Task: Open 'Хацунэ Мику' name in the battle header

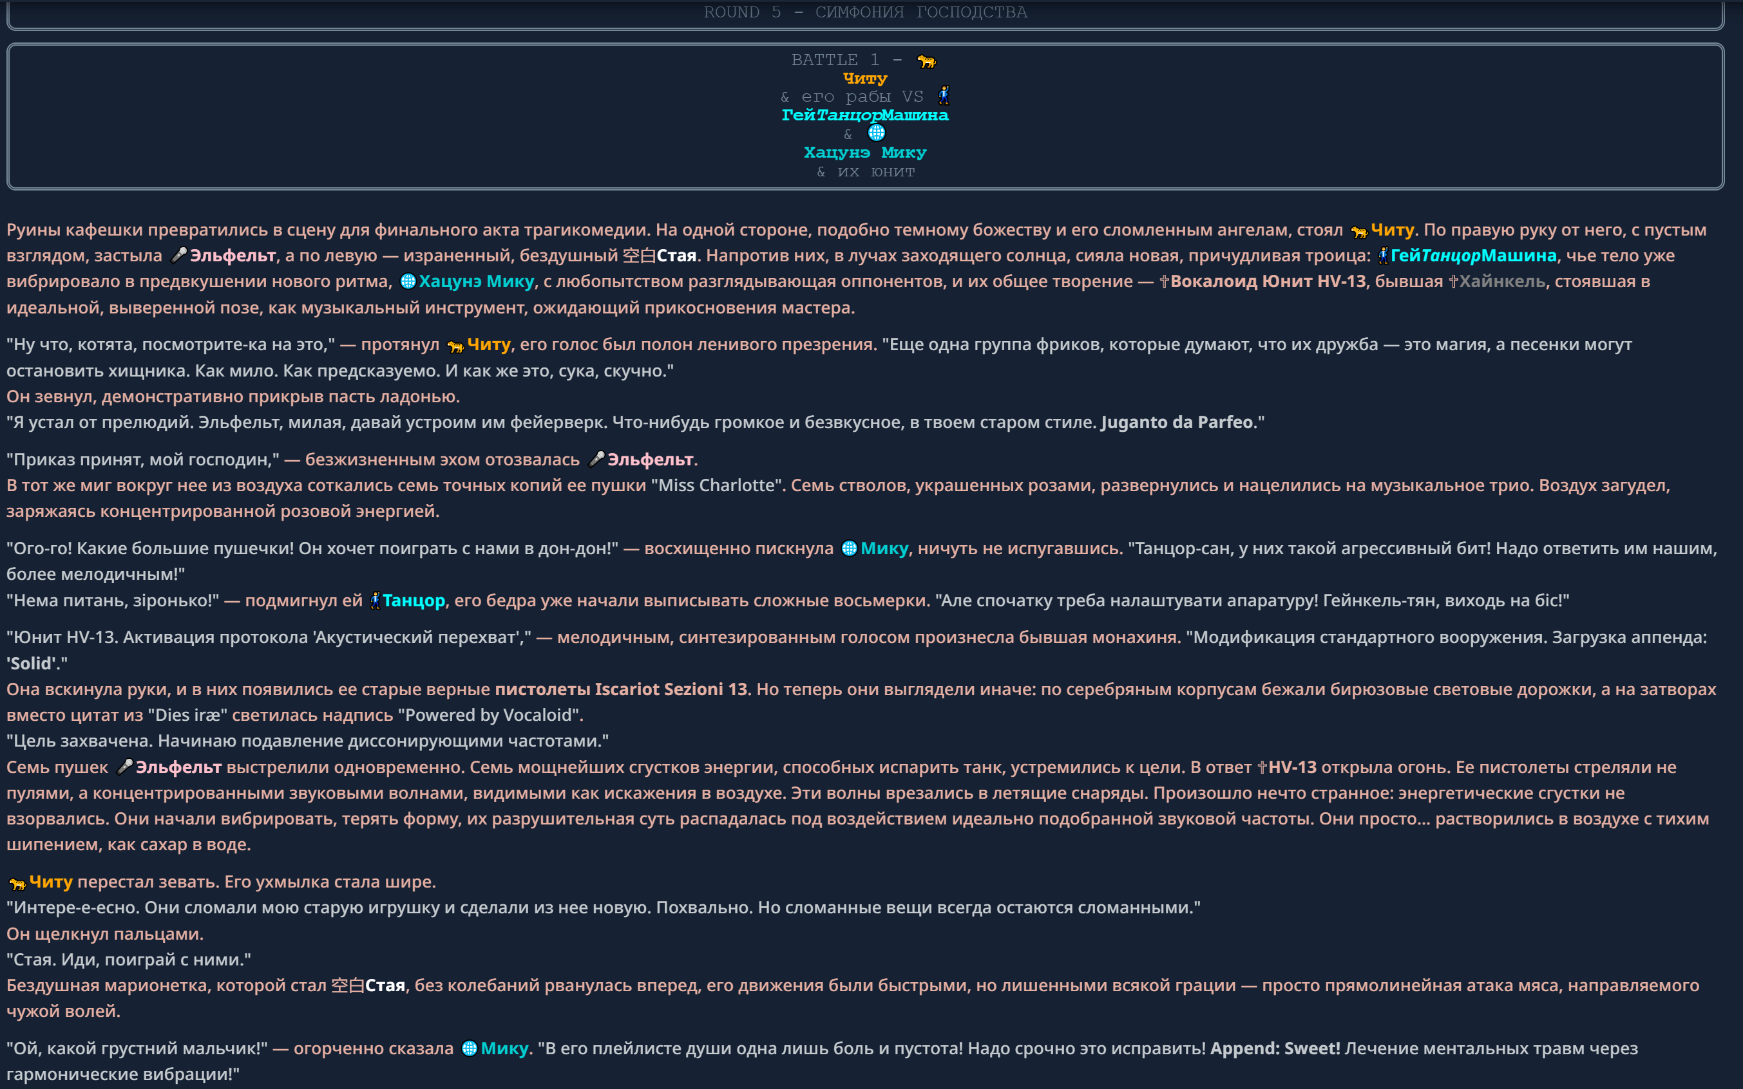Action: click(865, 153)
